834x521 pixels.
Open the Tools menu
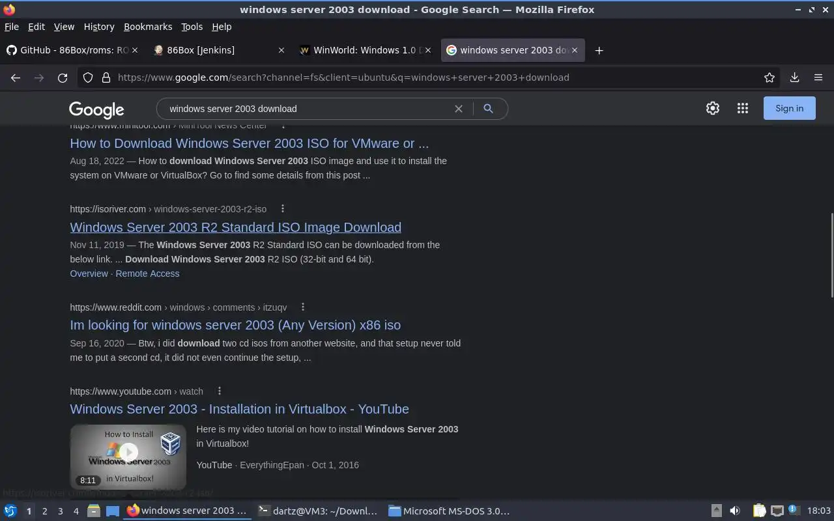(192, 27)
